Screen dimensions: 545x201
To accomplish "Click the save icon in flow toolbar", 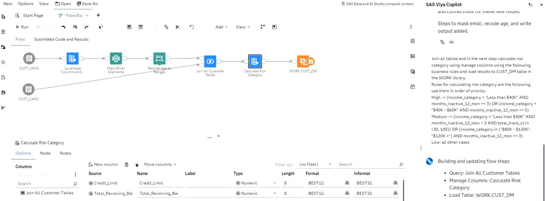I will [129, 27].
